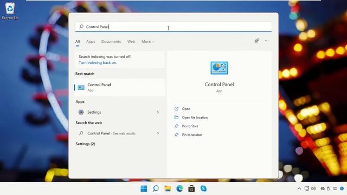
Task: Click the Best match heading
Action: pyautogui.click(x=85, y=74)
